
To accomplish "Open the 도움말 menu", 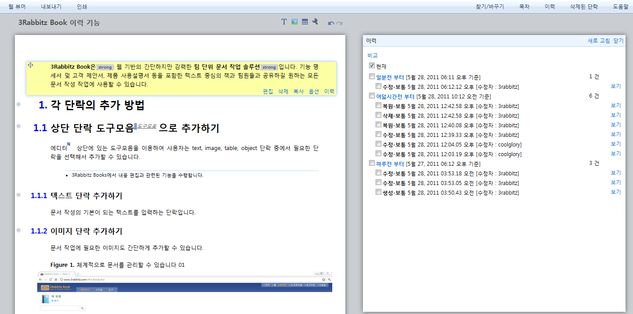I will [x=620, y=7].
